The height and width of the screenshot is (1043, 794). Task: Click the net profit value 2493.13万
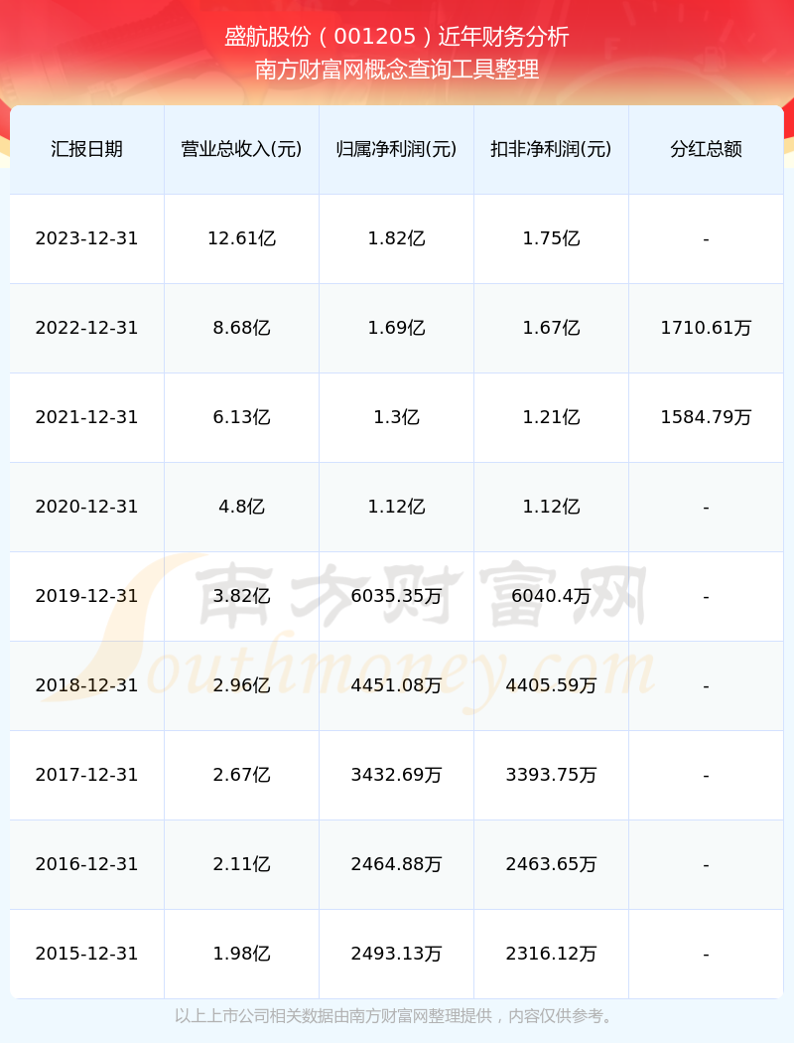397,954
